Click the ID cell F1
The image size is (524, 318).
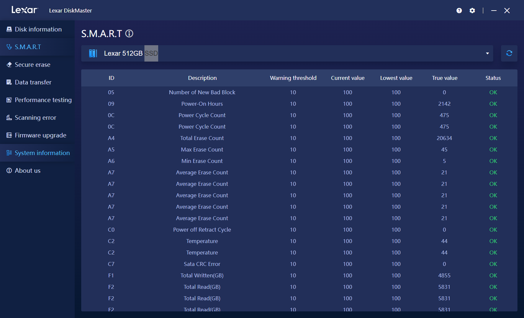click(x=111, y=275)
